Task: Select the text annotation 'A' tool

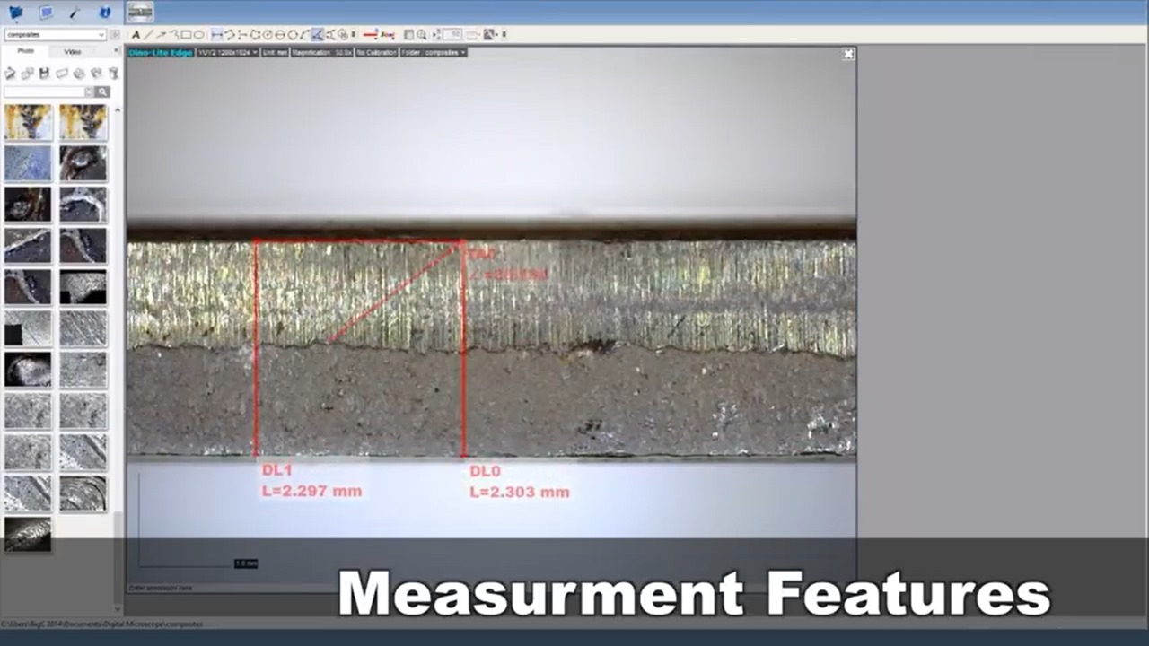Action: click(136, 35)
